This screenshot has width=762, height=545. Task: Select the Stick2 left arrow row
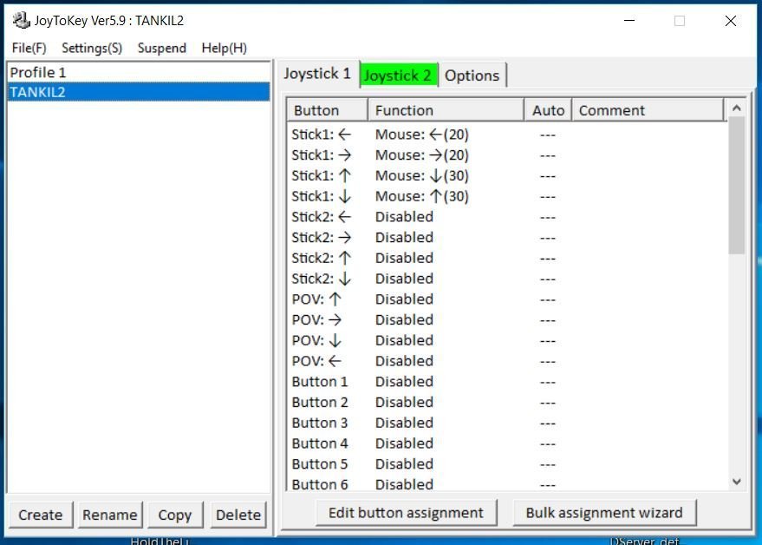pyautogui.click(x=507, y=217)
